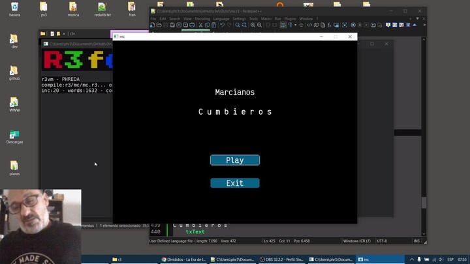Select redalib.txt file on desktop
Screen dimensions: 470x264
102,9
